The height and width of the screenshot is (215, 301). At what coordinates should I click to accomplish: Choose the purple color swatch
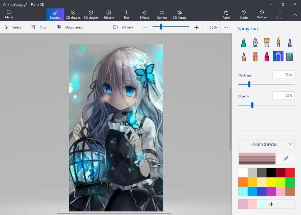(x=271, y=192)
